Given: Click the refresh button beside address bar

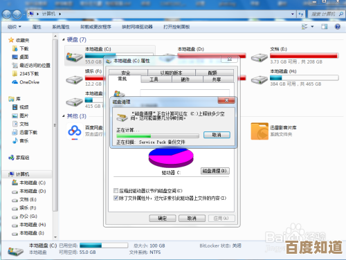Looking at the screenshot, I should [301, 14].
